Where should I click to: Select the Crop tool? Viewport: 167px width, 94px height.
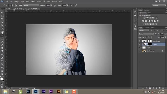tap(2, 25)
